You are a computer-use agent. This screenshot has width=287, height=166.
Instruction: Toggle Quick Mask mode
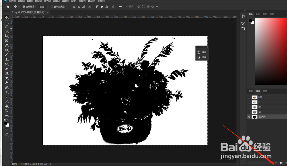[x=6, y=130]
